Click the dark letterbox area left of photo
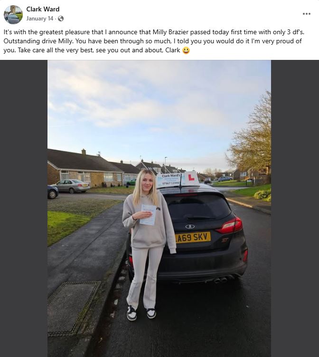Image resolution: width=319 pixels, height=357 pixels. click(24, 208)
